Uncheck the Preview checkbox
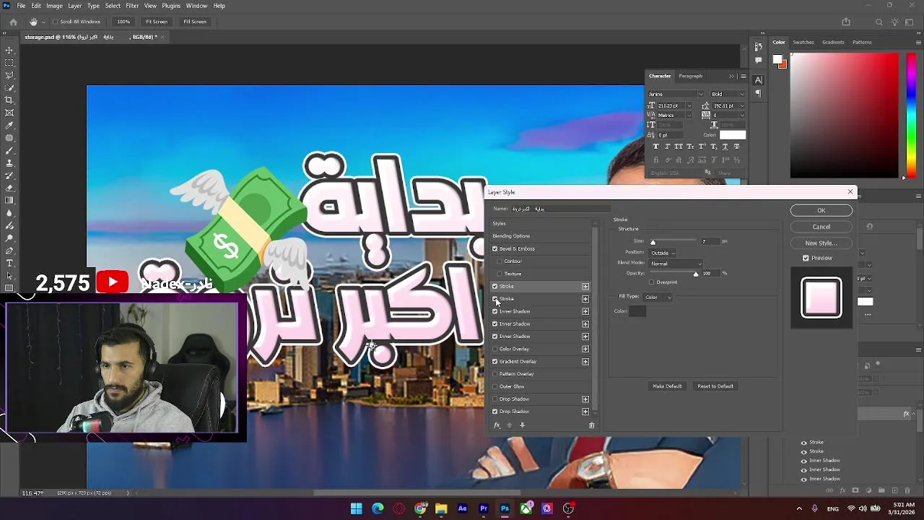Screen dimensions: 924x520 pos(806,258)
